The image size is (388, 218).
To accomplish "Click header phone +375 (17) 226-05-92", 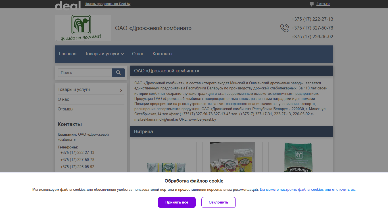I will click(312, 37).
